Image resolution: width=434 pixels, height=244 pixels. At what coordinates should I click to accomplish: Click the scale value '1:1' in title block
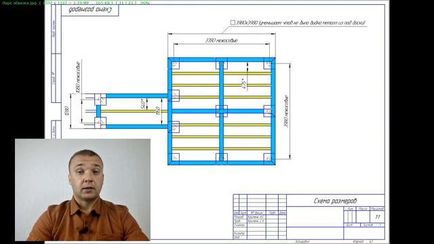click(378, 217)
